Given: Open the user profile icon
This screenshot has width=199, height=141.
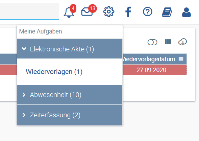Looking at the screenshot, I should 186,12.
